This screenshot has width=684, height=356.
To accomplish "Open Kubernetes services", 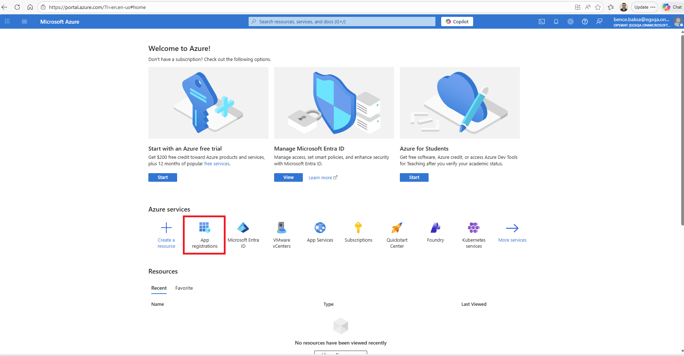I will pyautogui.click(x=474, y=235).
